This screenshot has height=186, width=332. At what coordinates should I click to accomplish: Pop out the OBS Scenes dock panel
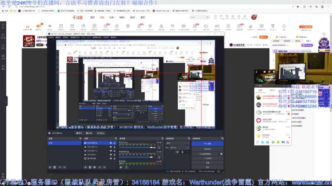click(80, 138)
